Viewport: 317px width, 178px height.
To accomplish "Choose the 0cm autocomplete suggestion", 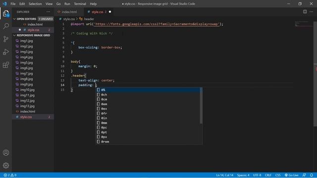I will pyautogui.click(x=148, y=99).
